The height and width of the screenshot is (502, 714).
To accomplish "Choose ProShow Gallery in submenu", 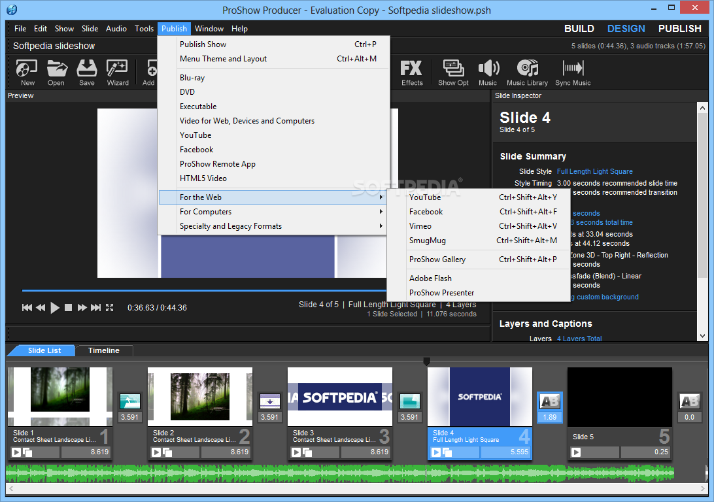I will (x=478, y=259).
